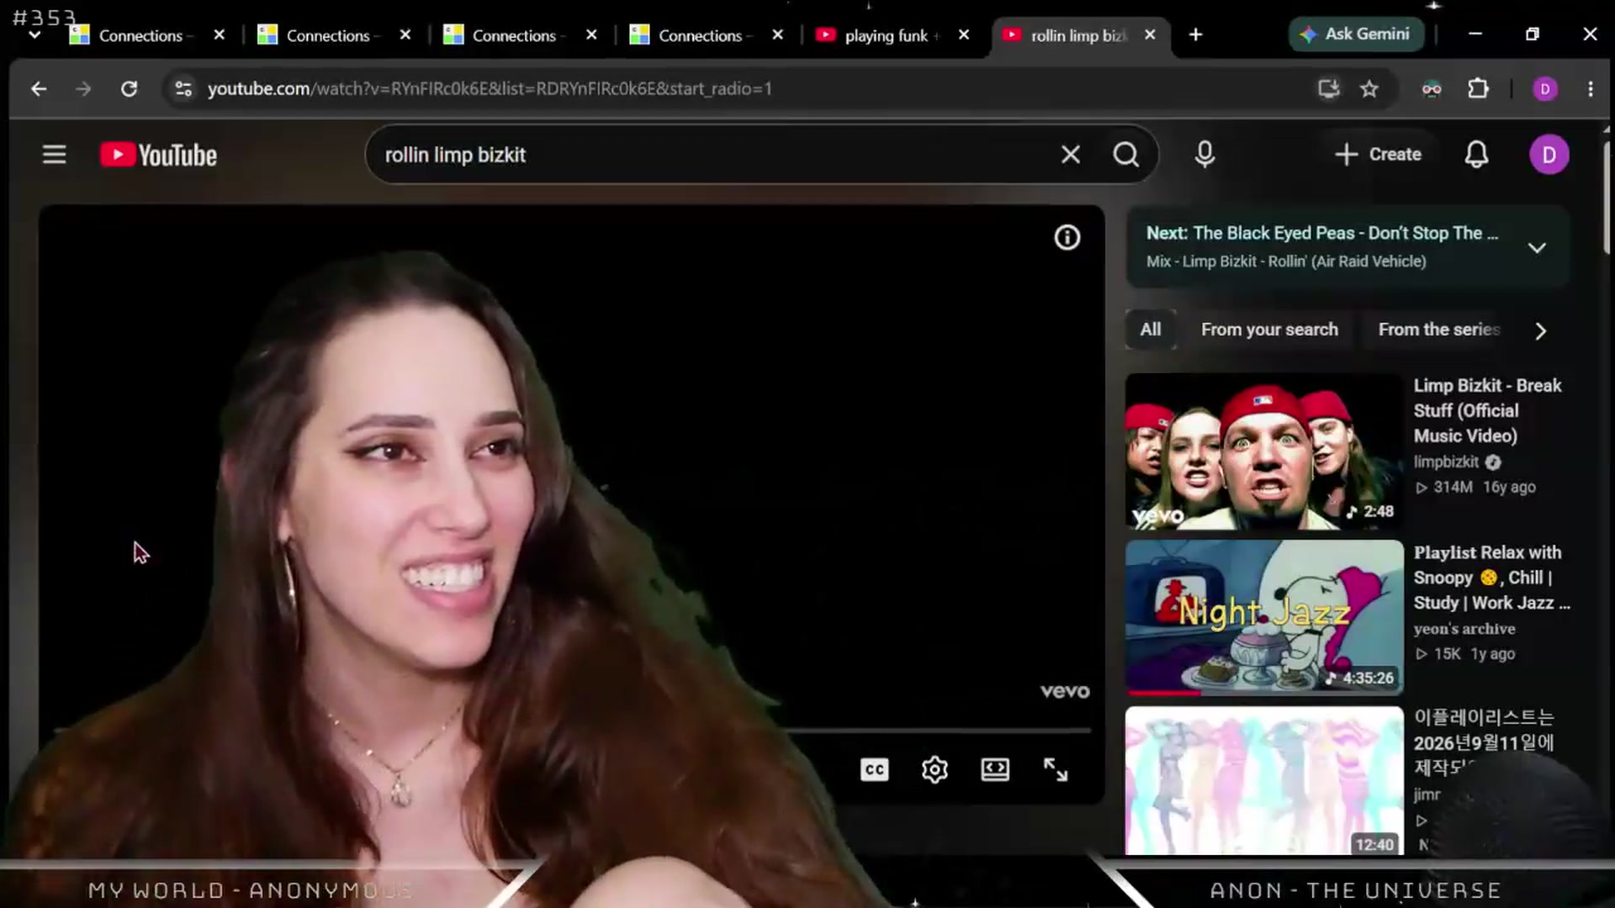The width and height of the screenshot is (1615, 908).
Task: Close the playing funk tab
Action: 964,34
